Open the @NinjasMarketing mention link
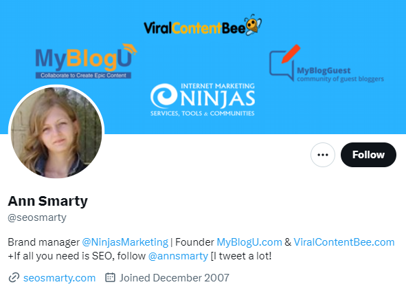Viewport: 406px width, 289px height. (125, 242)
